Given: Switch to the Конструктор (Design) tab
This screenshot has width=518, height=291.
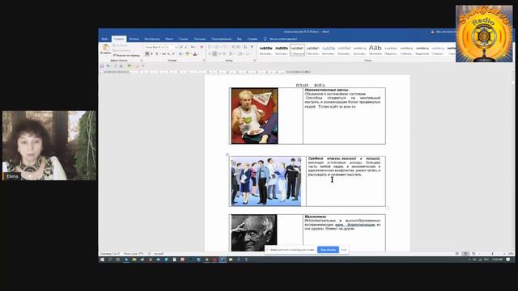Looking at the screenshot, I should click(x=151, y=39).
